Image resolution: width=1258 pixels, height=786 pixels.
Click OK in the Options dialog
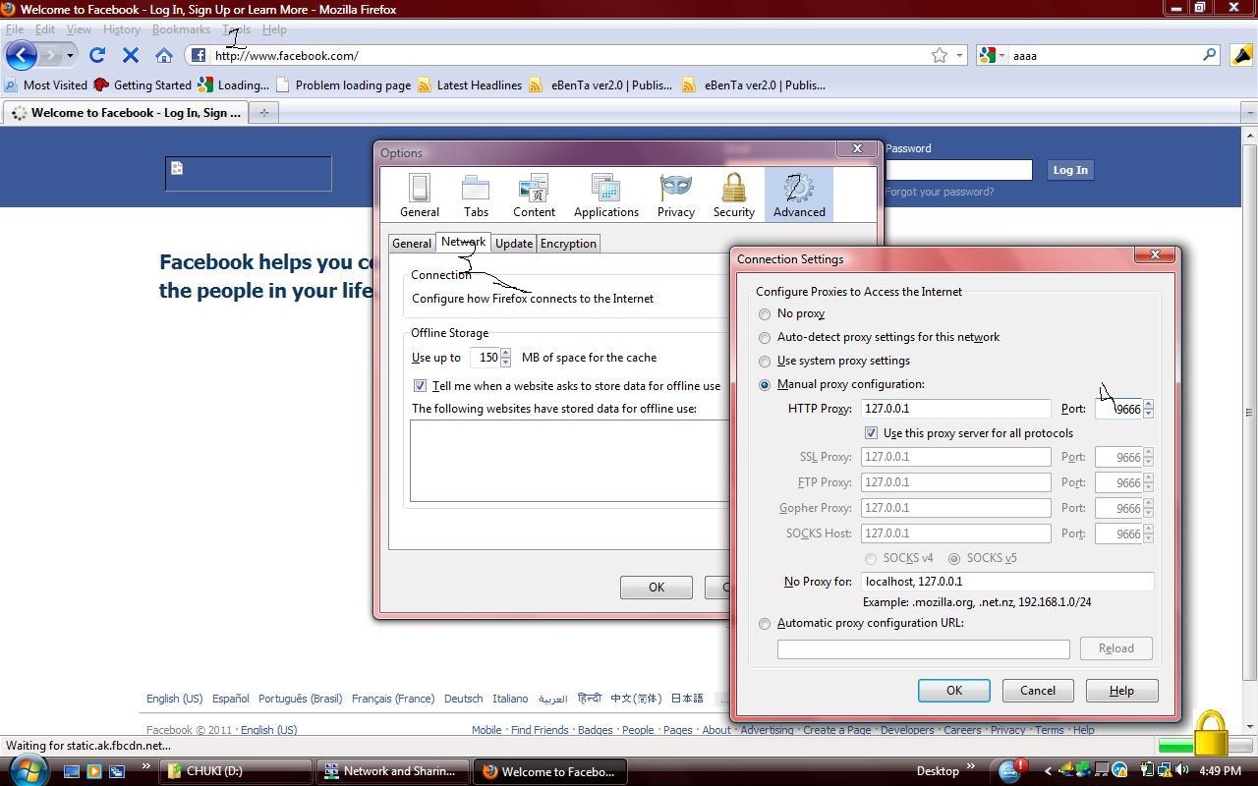[656, 588]
